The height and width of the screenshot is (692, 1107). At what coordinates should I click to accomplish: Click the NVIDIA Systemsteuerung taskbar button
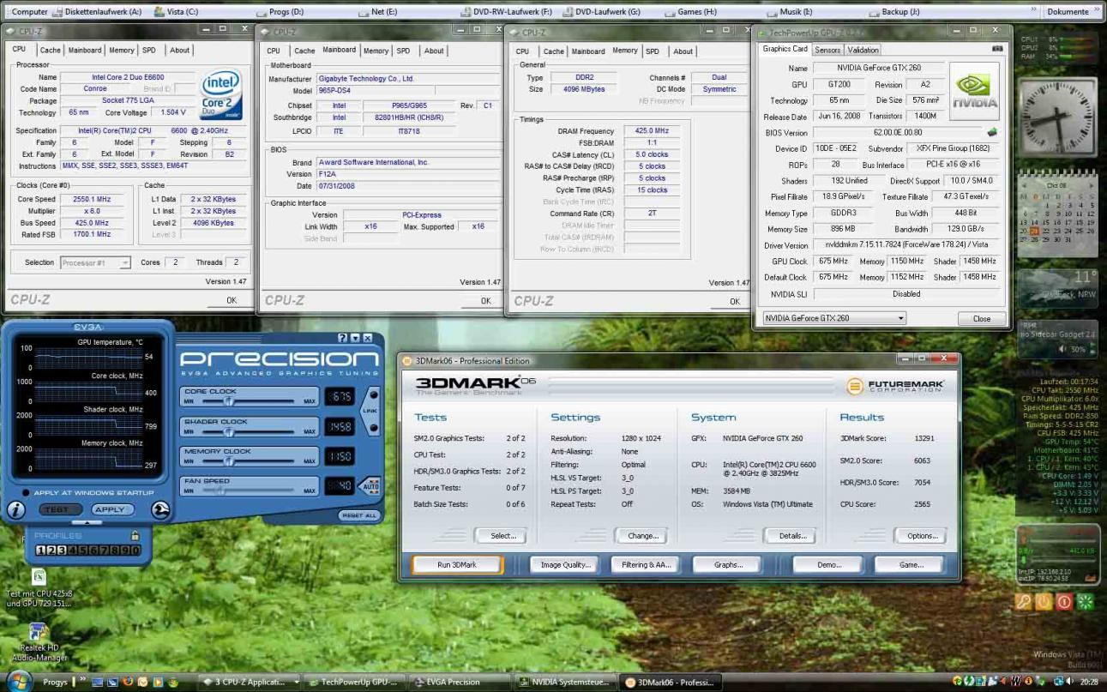565,683
